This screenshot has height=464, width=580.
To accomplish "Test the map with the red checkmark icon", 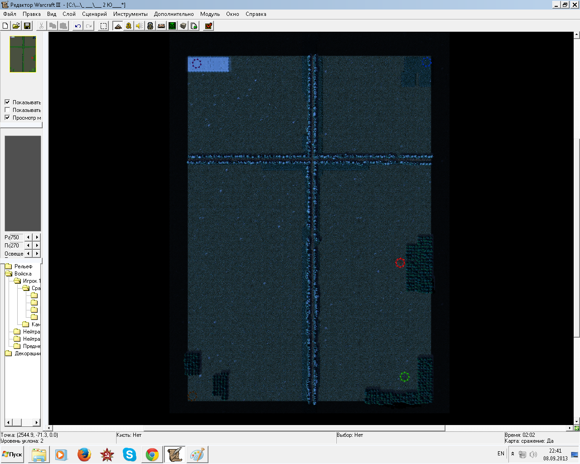I will [208, 26].
